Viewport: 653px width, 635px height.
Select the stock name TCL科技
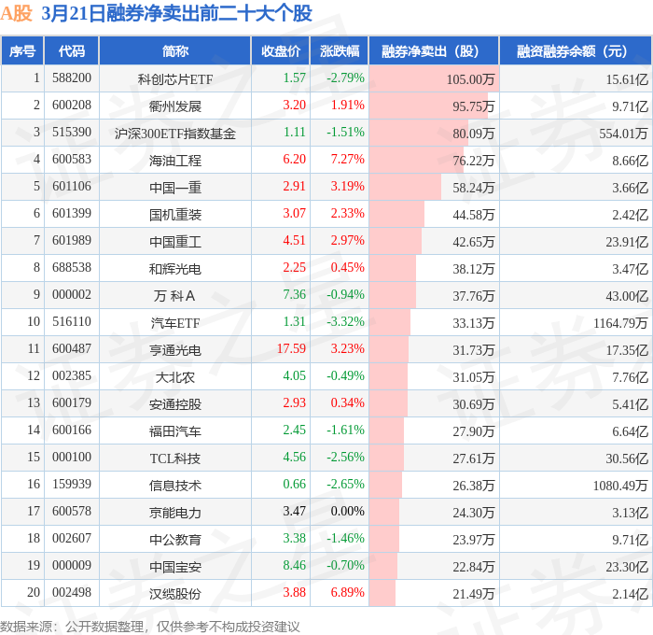tap(175, 459)
